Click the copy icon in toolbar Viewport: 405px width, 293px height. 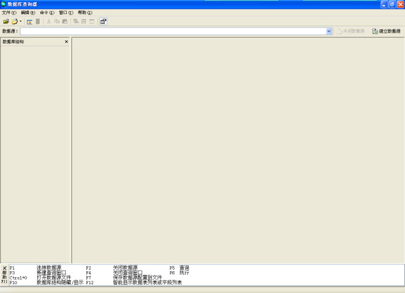tap(57, 21)
